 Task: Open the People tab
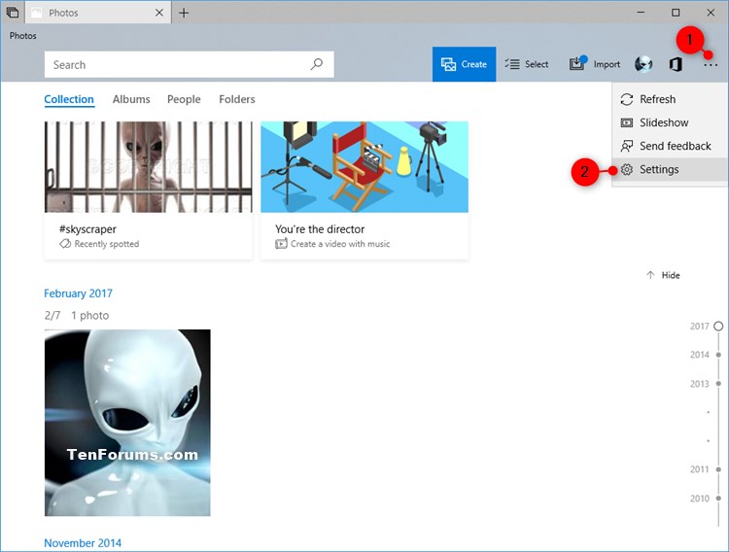click(x=184, y=99)
